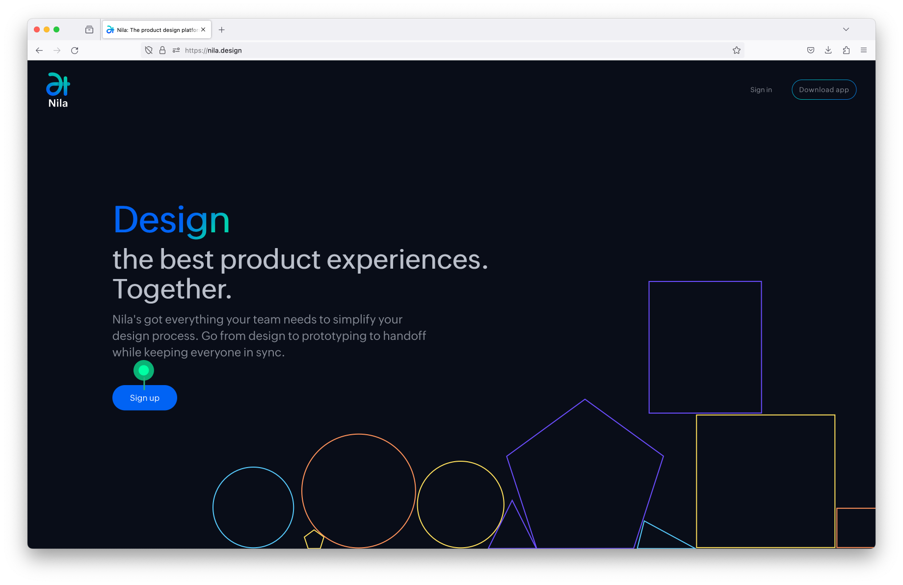Expand the list all tabs chevron

[x=846, y=29]
